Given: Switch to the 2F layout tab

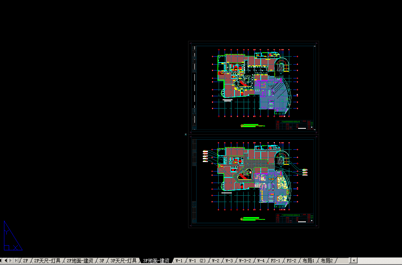Looking at the screenshot, I should click(x=25, y=261).
